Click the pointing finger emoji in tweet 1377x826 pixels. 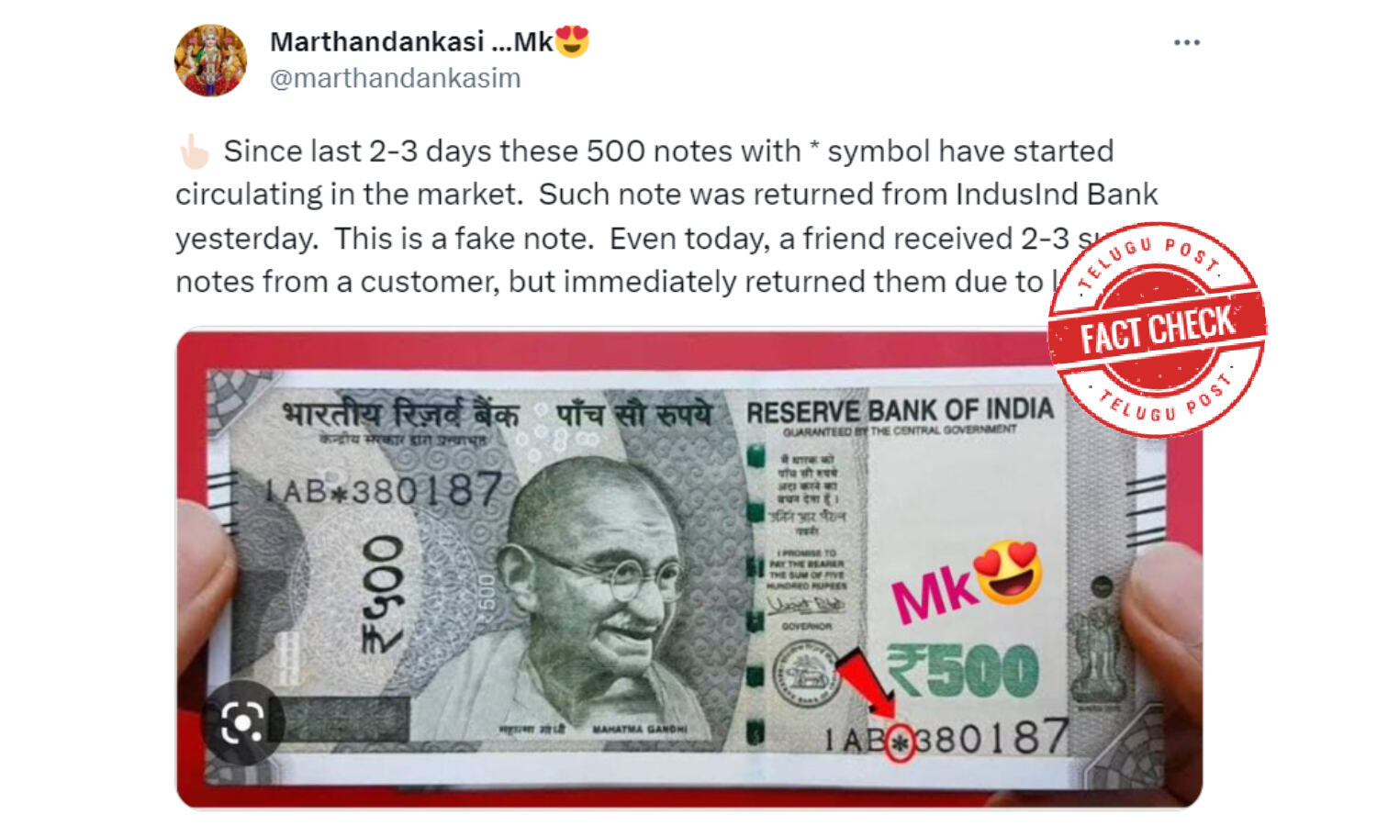pyautogui.click(x=194, y=151)
